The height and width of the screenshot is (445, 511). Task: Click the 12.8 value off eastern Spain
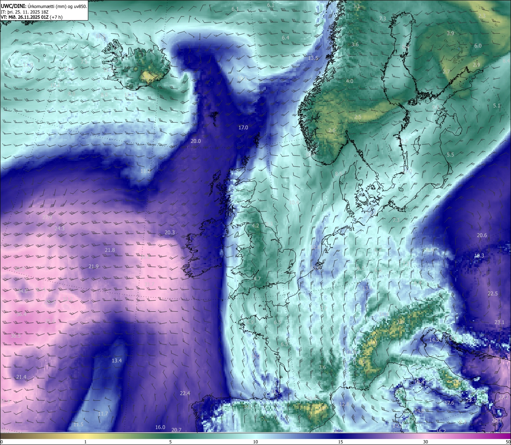pyautogui.click(x=344, y=404)
